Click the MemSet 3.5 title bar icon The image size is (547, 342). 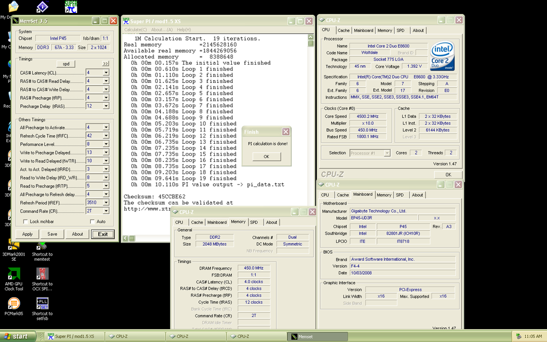(x=15, y=21)
